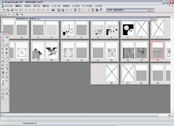Click the New Page toolbar icon
Screen dimensions: 174x126
coord(4,10)
